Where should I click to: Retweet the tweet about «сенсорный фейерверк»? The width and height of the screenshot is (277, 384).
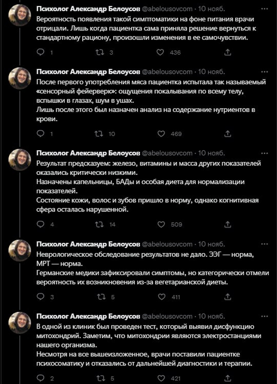coord(99,134)
